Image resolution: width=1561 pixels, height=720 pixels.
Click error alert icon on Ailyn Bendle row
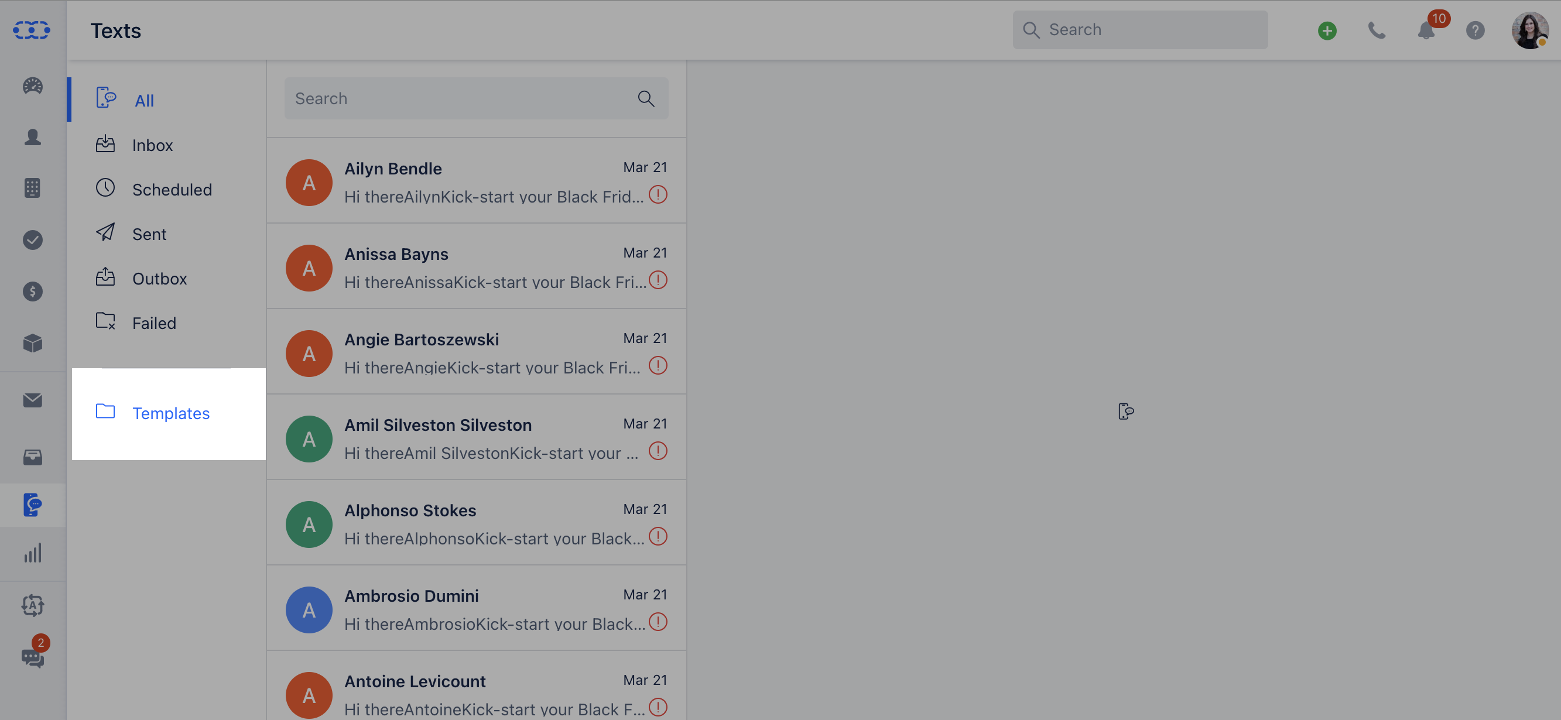(x=658, y=195)
